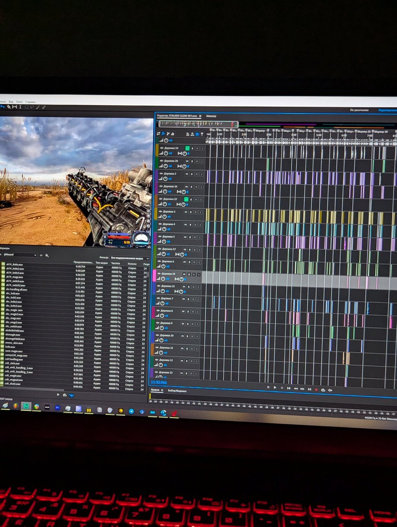Select file colt_shot1.wav

click(x=13, y=384)
